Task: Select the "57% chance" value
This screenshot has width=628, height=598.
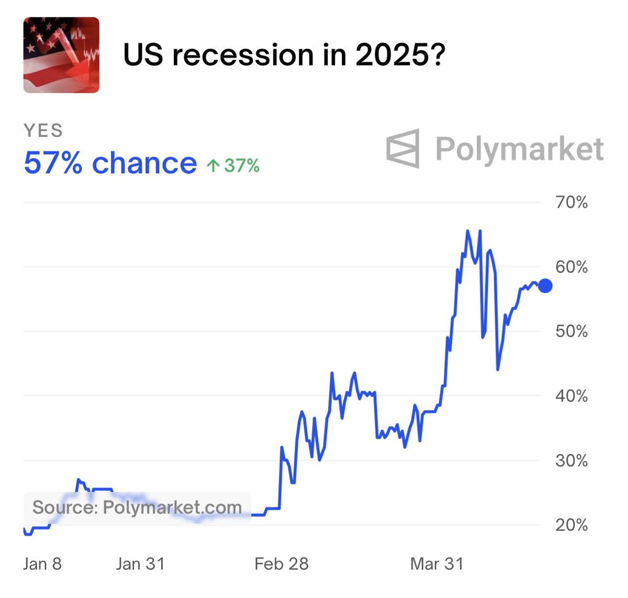Action: (x=110, y=163)
